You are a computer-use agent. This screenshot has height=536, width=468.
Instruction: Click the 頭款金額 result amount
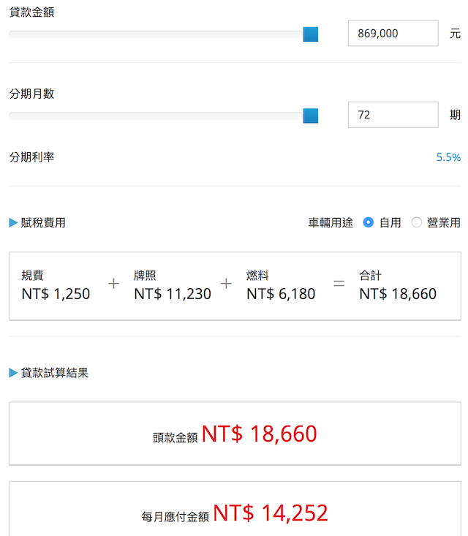click(260, 434)
